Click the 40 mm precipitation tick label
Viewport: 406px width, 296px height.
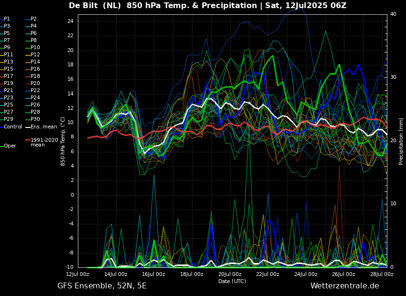tap(393, 14)
